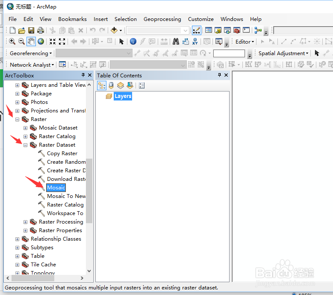Toggle the Editor Toolbar icon

[197, 30]
